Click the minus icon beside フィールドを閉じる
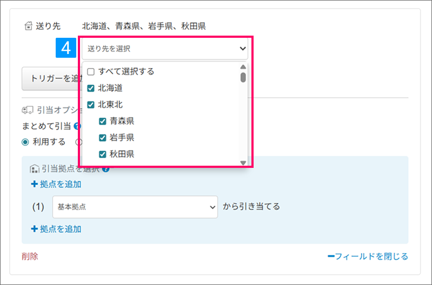The height and width of the screenshot is (285, 432). 331,256
